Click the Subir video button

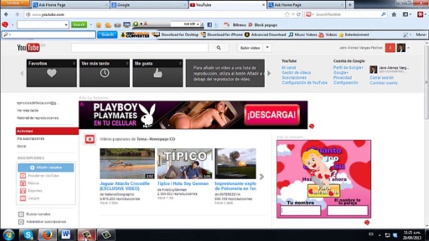[250, 48]
